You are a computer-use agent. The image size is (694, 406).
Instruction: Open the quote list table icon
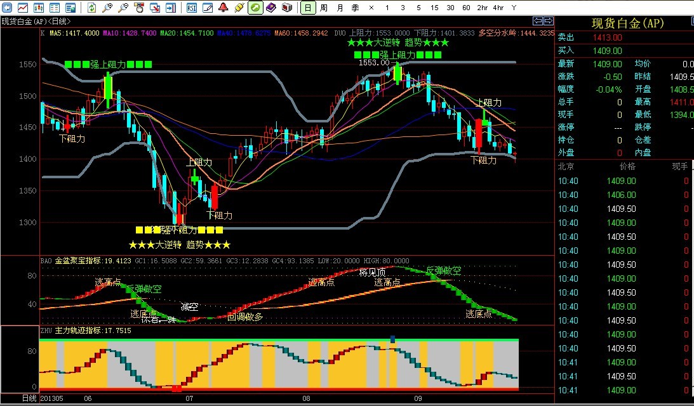point(55,8)
